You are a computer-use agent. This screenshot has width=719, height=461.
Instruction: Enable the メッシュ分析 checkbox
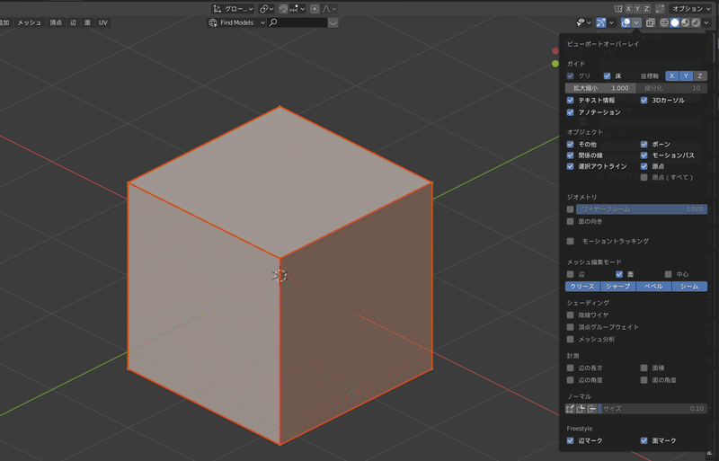click(570, 339)
